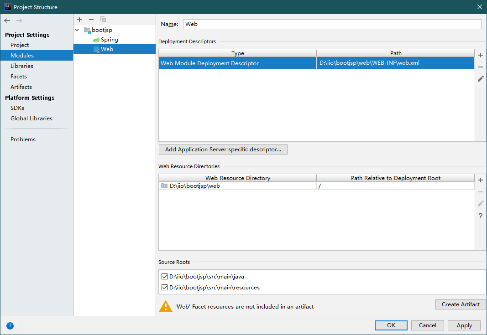The height and width of the screenshot is (335, 487).
Task: Click the Type column header
Action: pyautogui.click(x=238, y=53)
